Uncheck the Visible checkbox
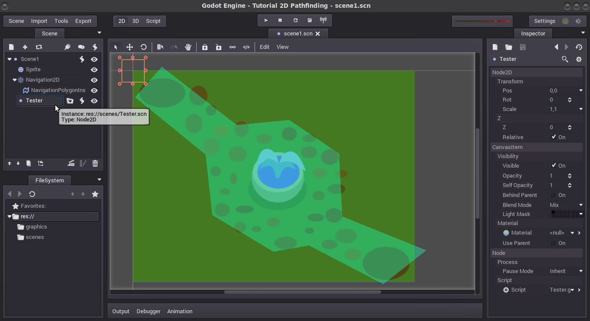This screenshot has height=321, width=590. pyautogui.click(x=554, y=165)
